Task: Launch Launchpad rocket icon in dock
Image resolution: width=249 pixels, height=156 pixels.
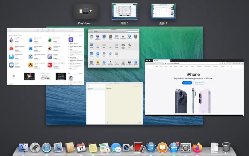Action: point(35,148)
